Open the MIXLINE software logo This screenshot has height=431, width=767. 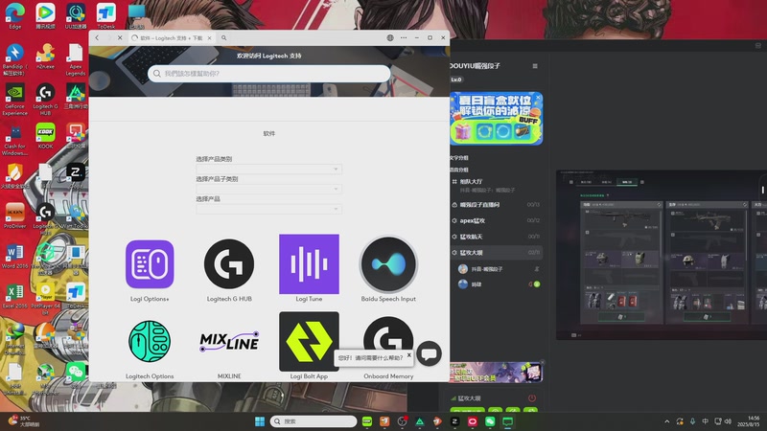point(229,342)
